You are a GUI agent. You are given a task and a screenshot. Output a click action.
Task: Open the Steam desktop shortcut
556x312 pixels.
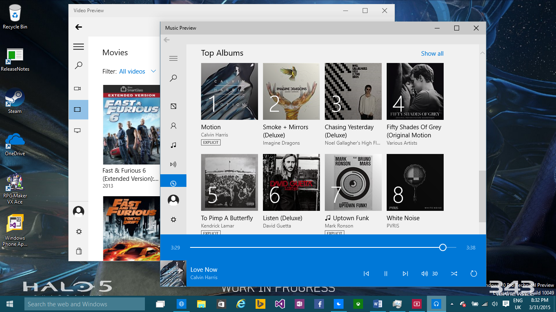[15, 101]
